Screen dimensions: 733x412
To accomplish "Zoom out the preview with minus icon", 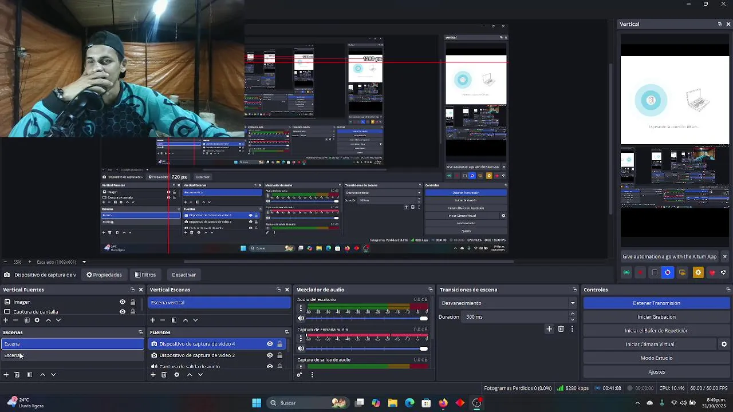I will [5, 262].
